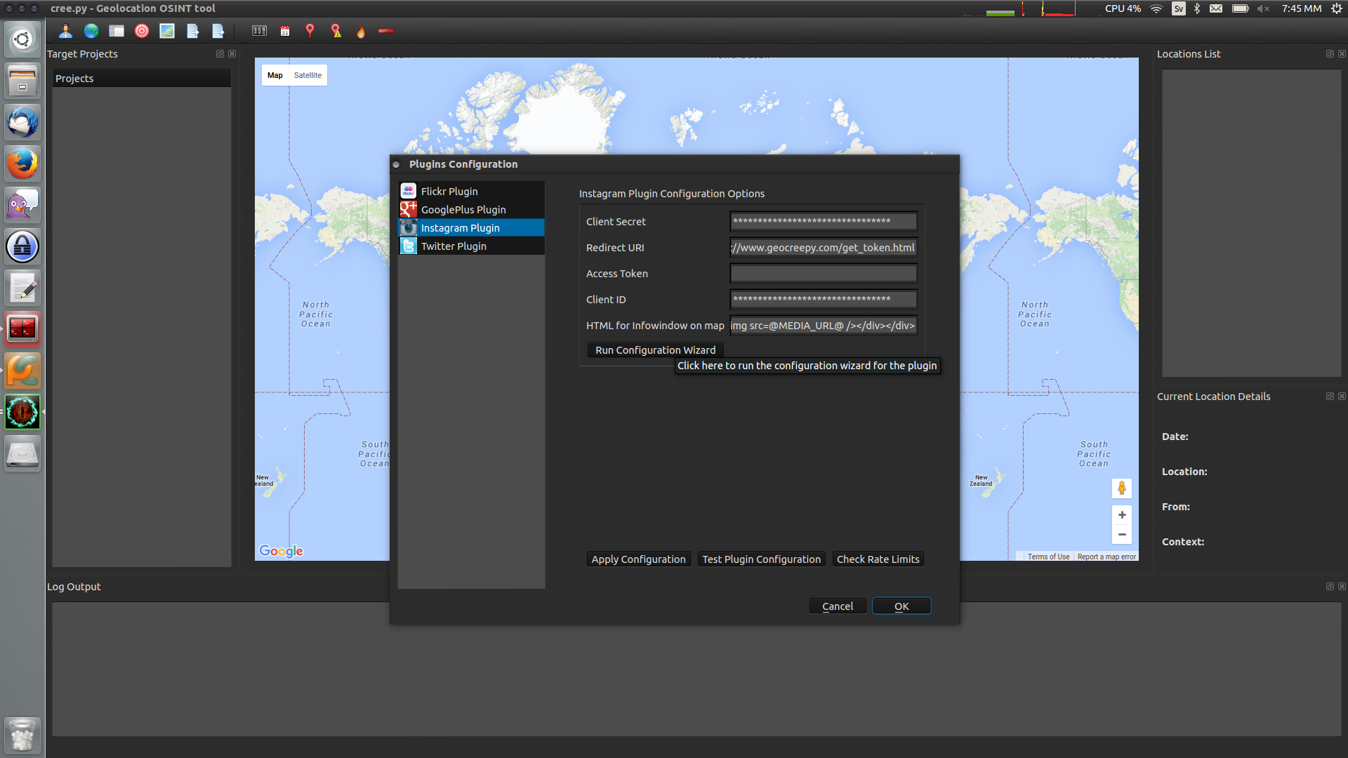This screenshot has width=1348, height=758.
Task: Click Test Plugin Configuration button
Action: coord(761,559)
